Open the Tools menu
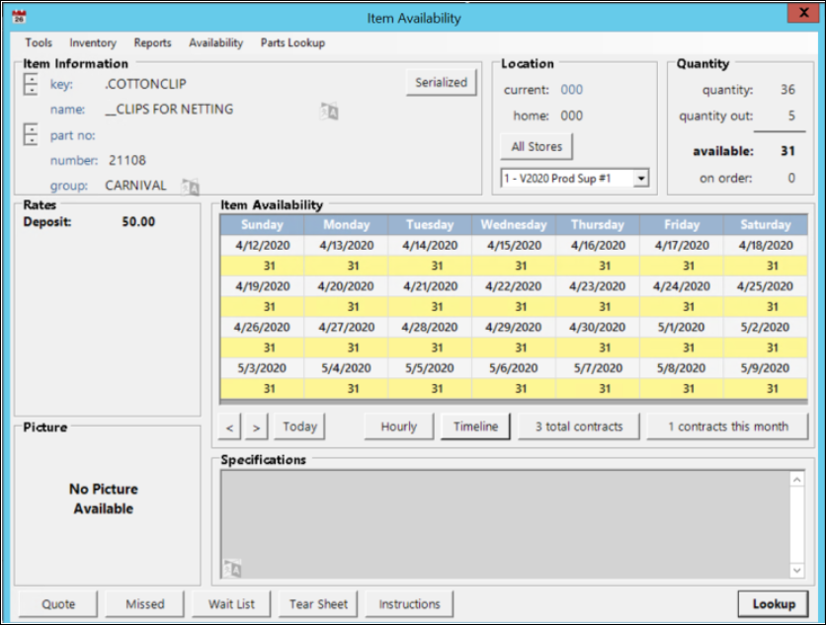The height and width of the screenshot is (625, 826). [x=39, y=43]
